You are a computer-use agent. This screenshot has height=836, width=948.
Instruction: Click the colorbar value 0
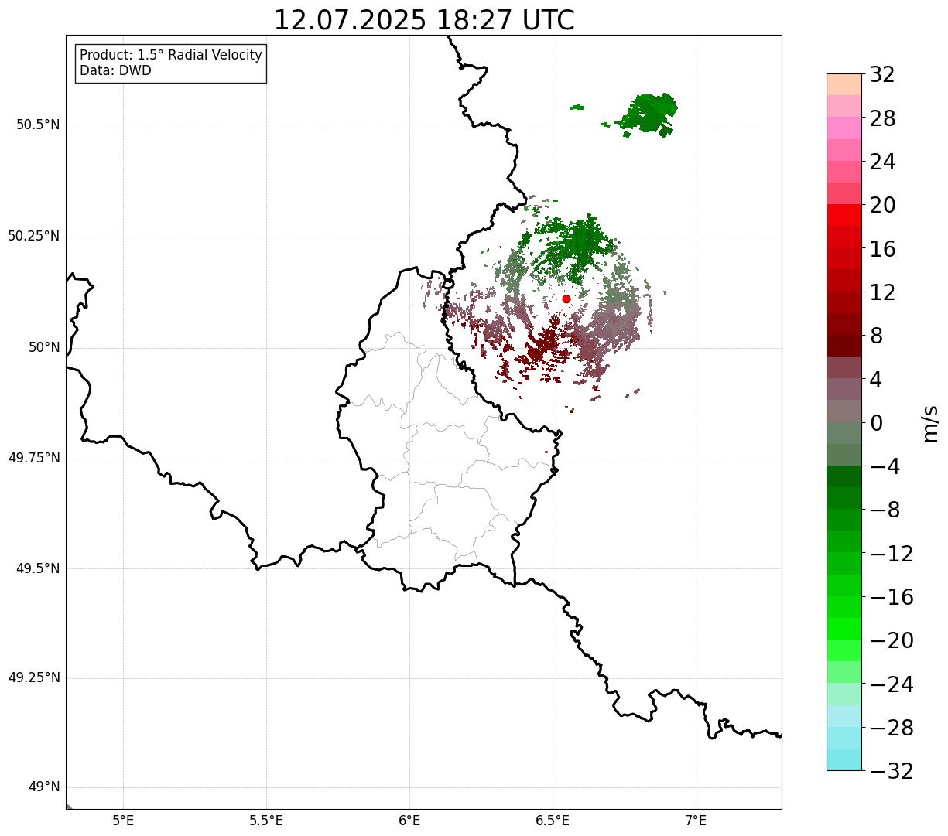tap(876, 423)
